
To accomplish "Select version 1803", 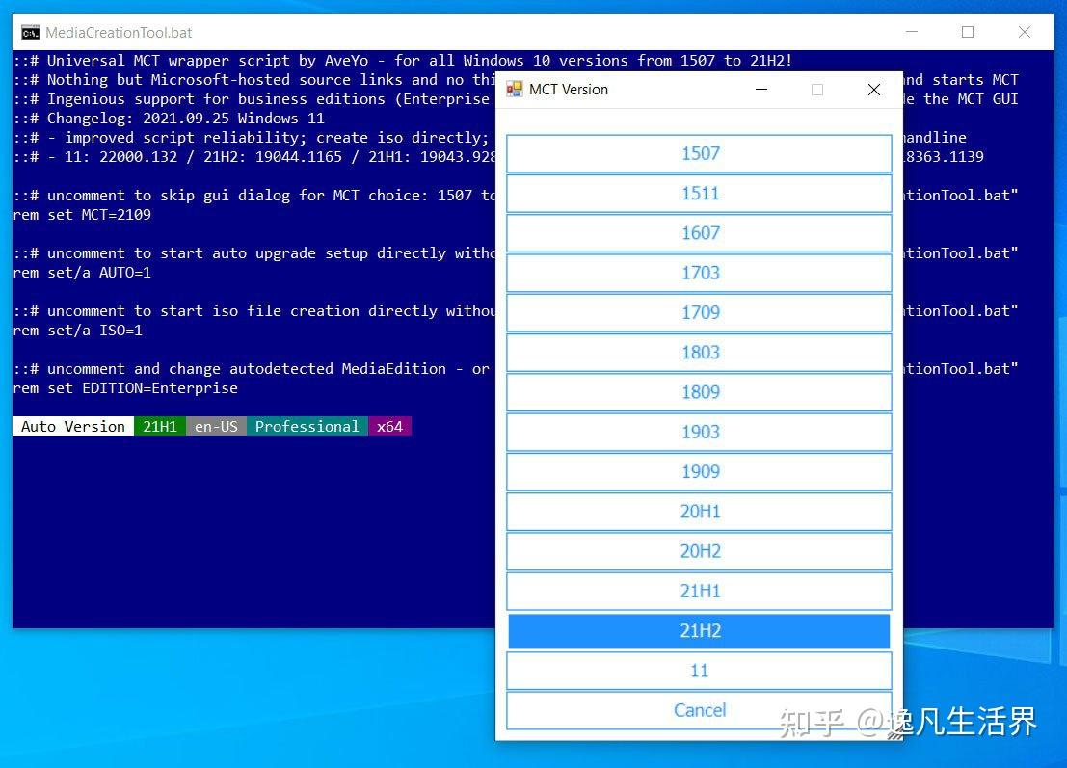I will [x=699, y=352].
